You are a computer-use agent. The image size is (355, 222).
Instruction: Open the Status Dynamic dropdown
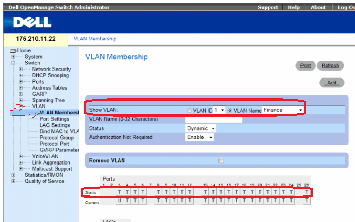pos(201,128)
